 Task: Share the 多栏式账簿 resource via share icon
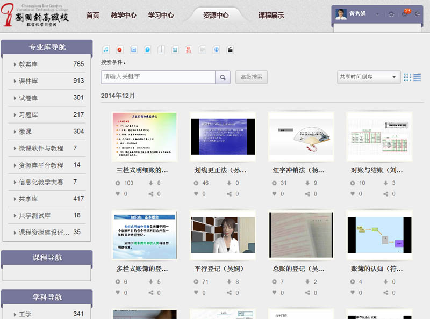click(151, 293)
